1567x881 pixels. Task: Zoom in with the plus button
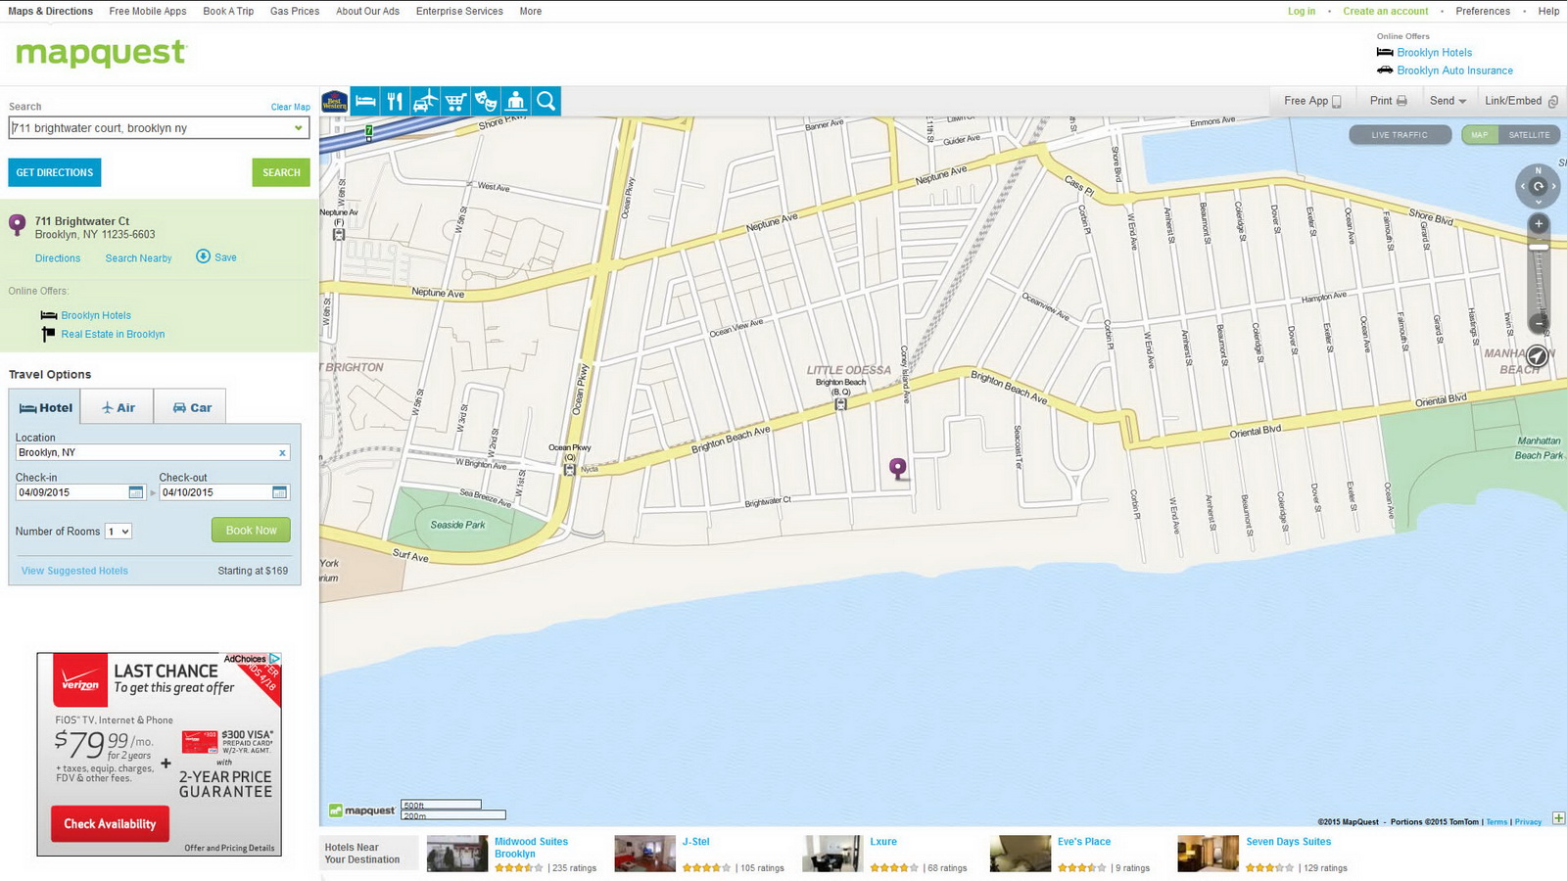pyautogui.click(x=1539, y=224)
